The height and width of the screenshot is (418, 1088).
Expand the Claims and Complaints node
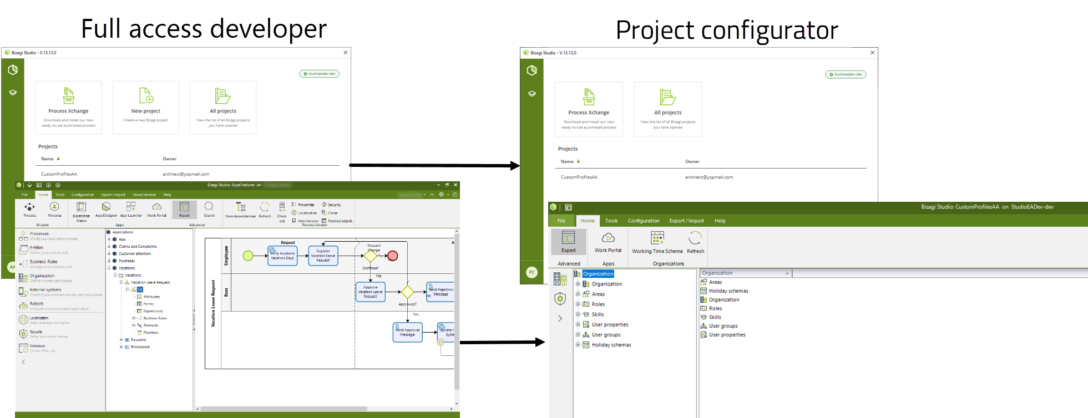tap(109, 247)
